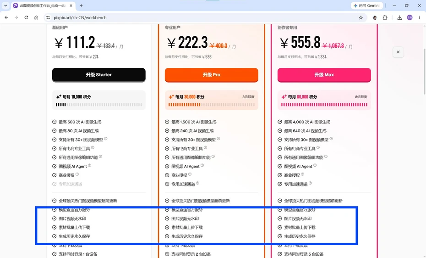Click Starter text 最高 500 次 AI 图像生成
The image size is (426, 258).
pyautogui.click(x=80, y=122)
